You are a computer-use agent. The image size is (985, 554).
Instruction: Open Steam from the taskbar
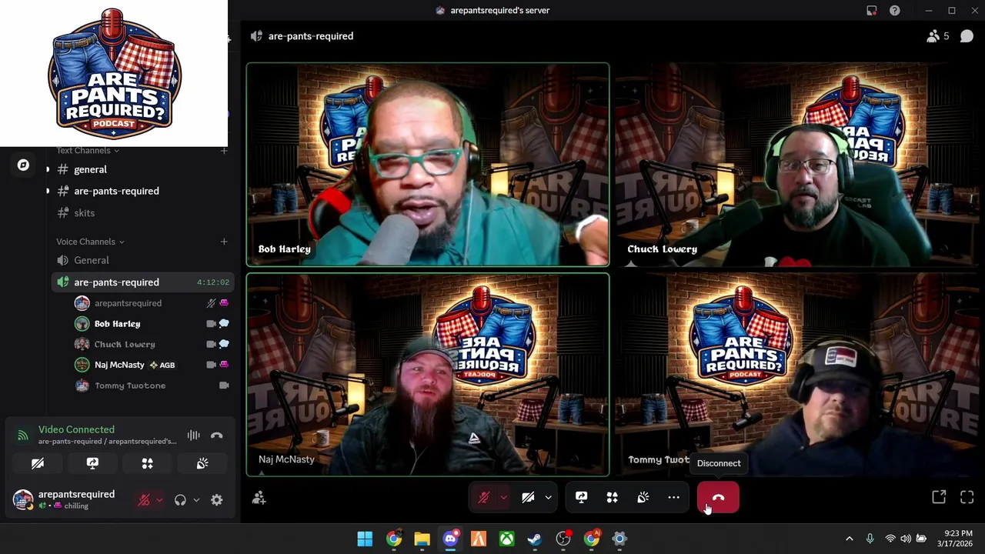[x=535, y=539]
